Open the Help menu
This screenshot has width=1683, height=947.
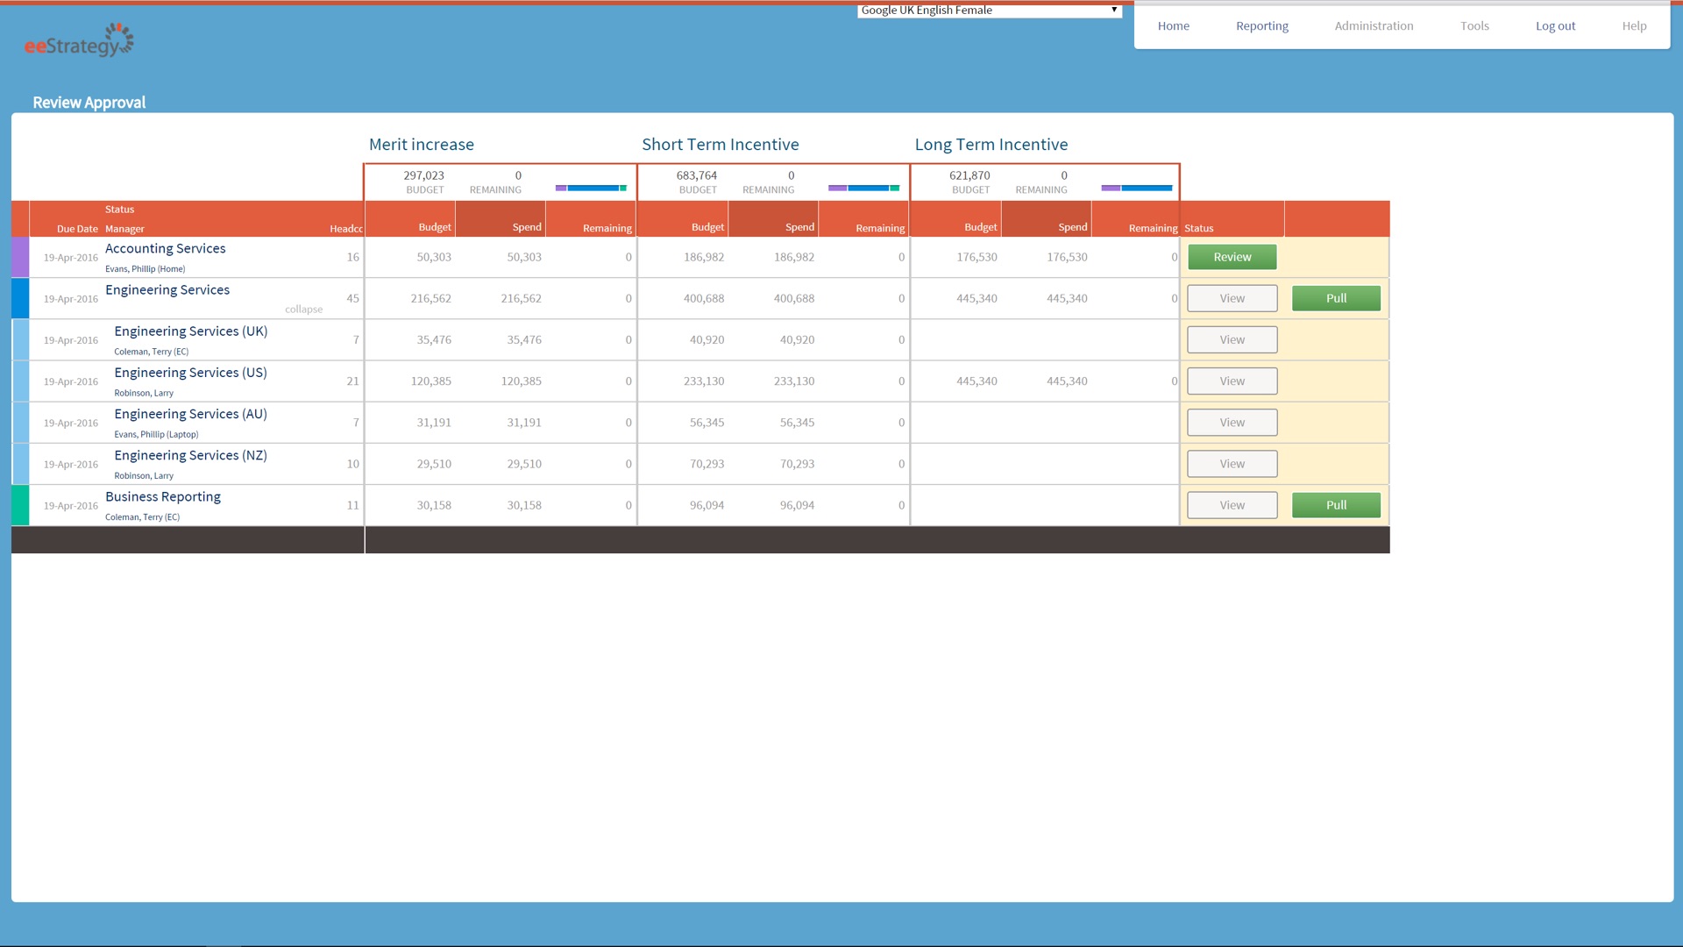click(1634, 26)
